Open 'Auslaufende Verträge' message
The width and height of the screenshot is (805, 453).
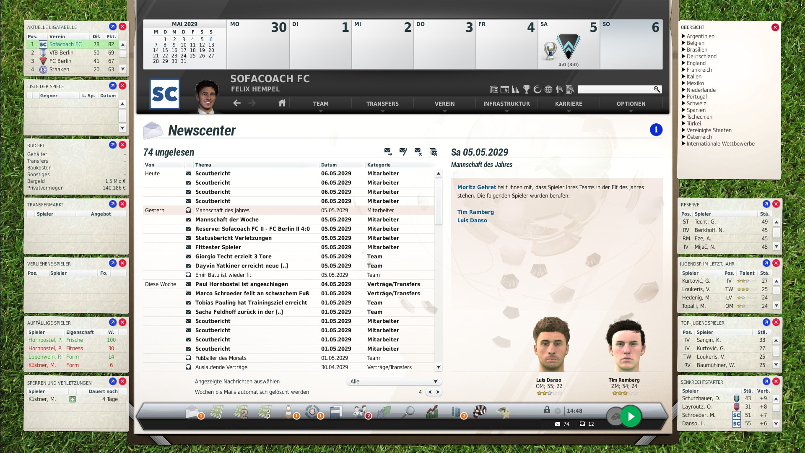coord(288,367)
